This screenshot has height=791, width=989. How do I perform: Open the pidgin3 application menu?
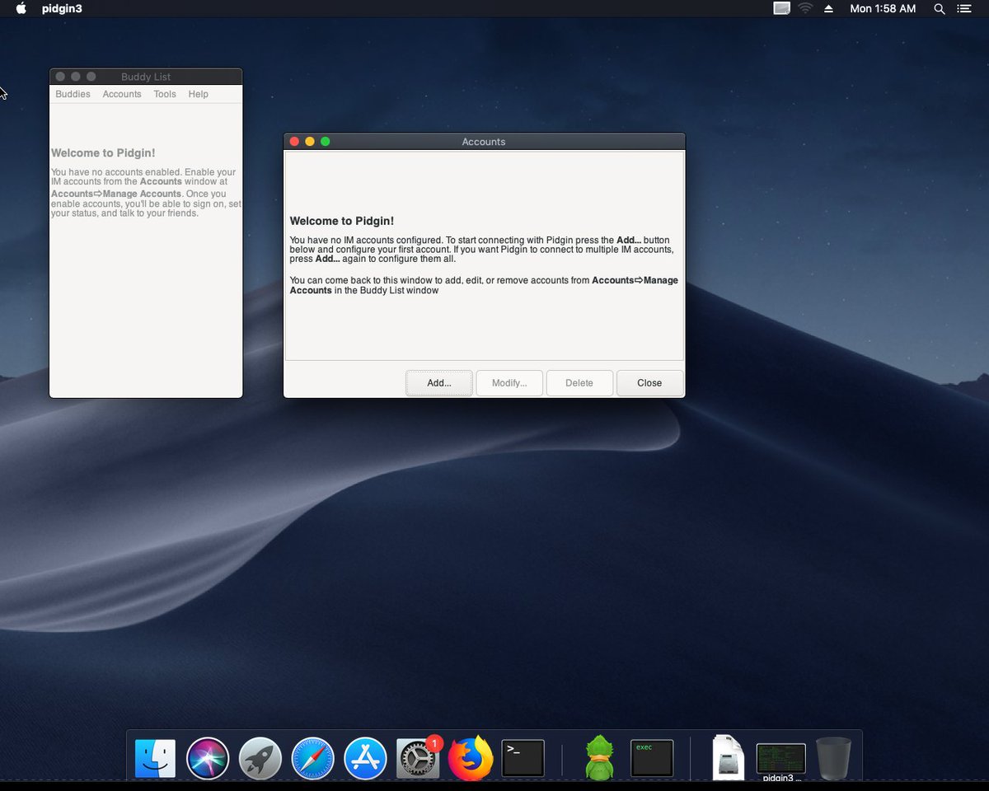pos(62,8)
